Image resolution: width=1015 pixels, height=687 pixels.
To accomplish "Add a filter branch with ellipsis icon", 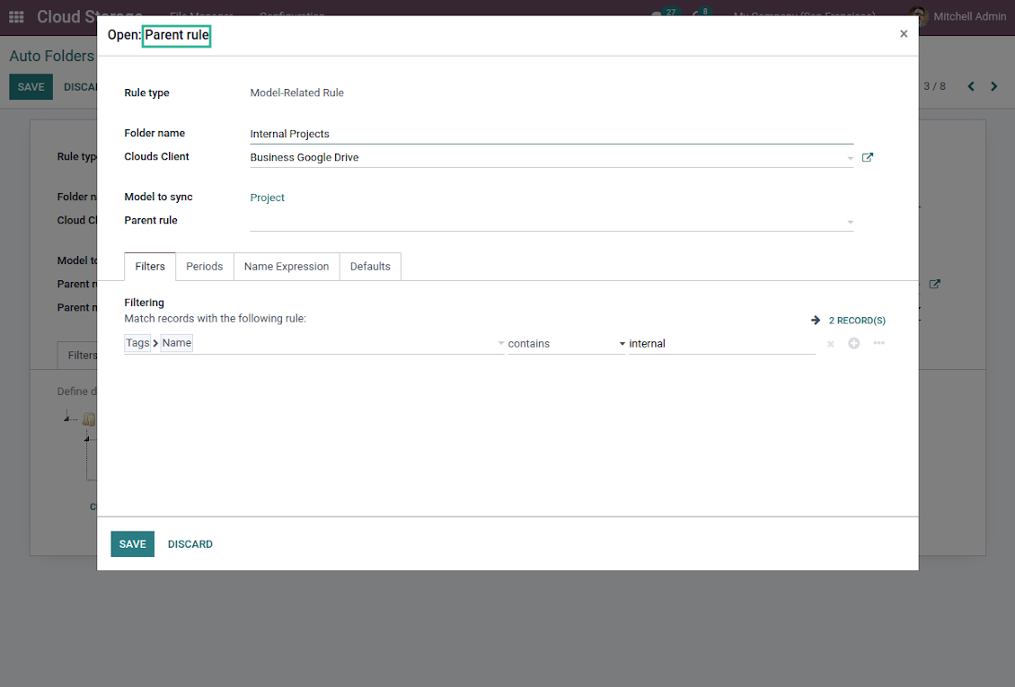I will (x=878, y=343).
